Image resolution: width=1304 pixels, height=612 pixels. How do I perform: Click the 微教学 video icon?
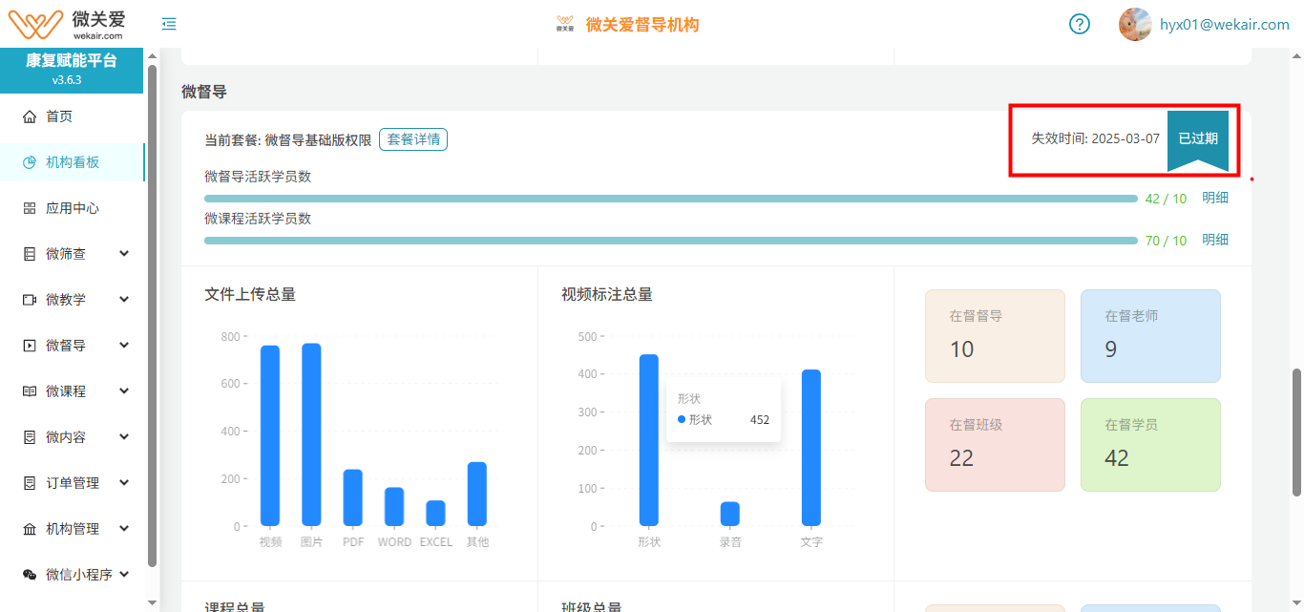coord(30,300)
